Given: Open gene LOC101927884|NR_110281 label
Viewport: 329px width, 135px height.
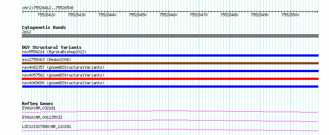Looking at the screenshot, I should (47, 126).
